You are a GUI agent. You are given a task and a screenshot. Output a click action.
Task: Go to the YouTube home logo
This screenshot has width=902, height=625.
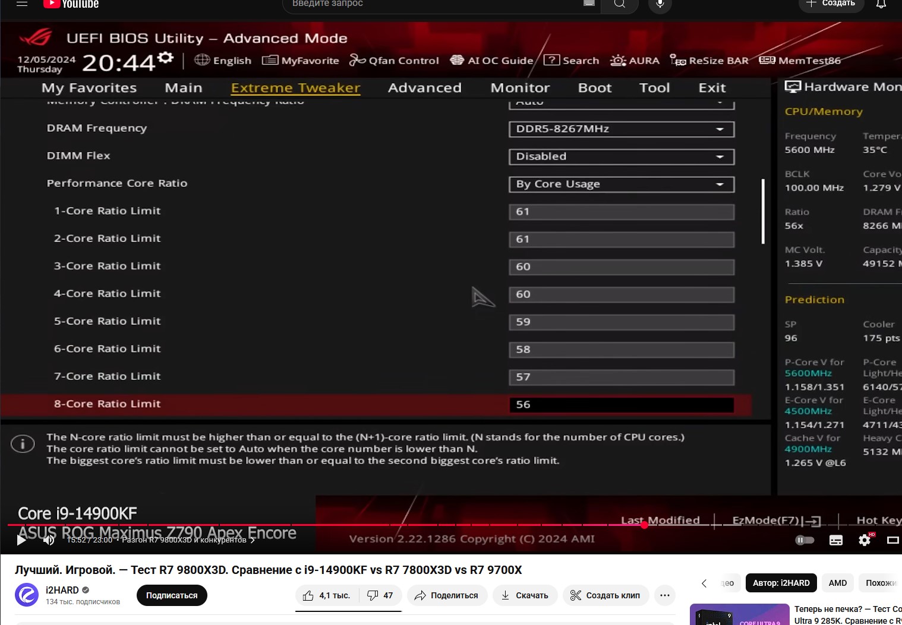[71, 4]
